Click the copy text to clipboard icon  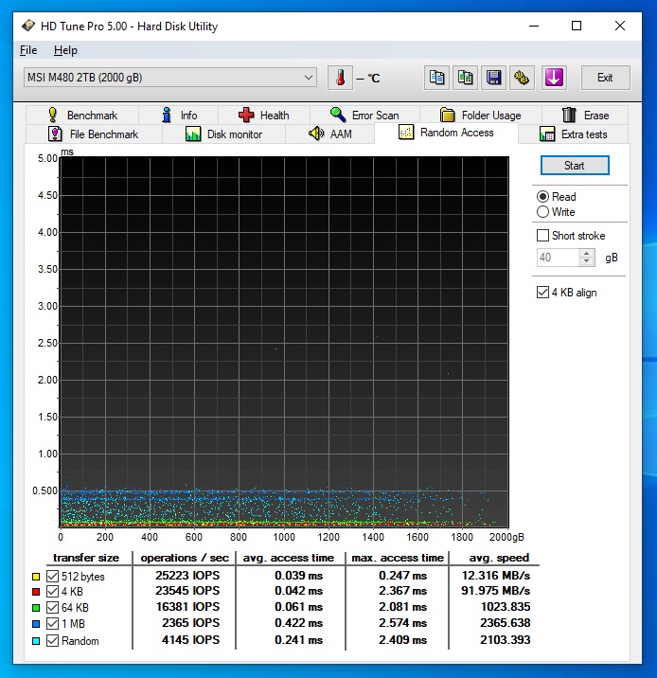click(x=436, y=78)
